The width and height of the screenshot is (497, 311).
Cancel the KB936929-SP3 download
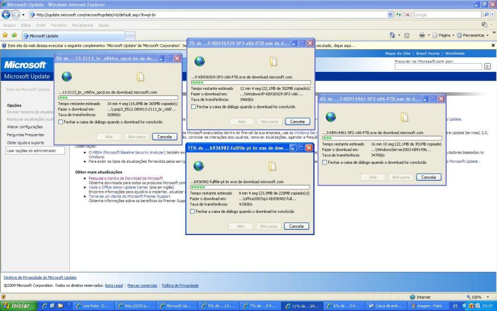pyautogui.click(x=298, y=121)
